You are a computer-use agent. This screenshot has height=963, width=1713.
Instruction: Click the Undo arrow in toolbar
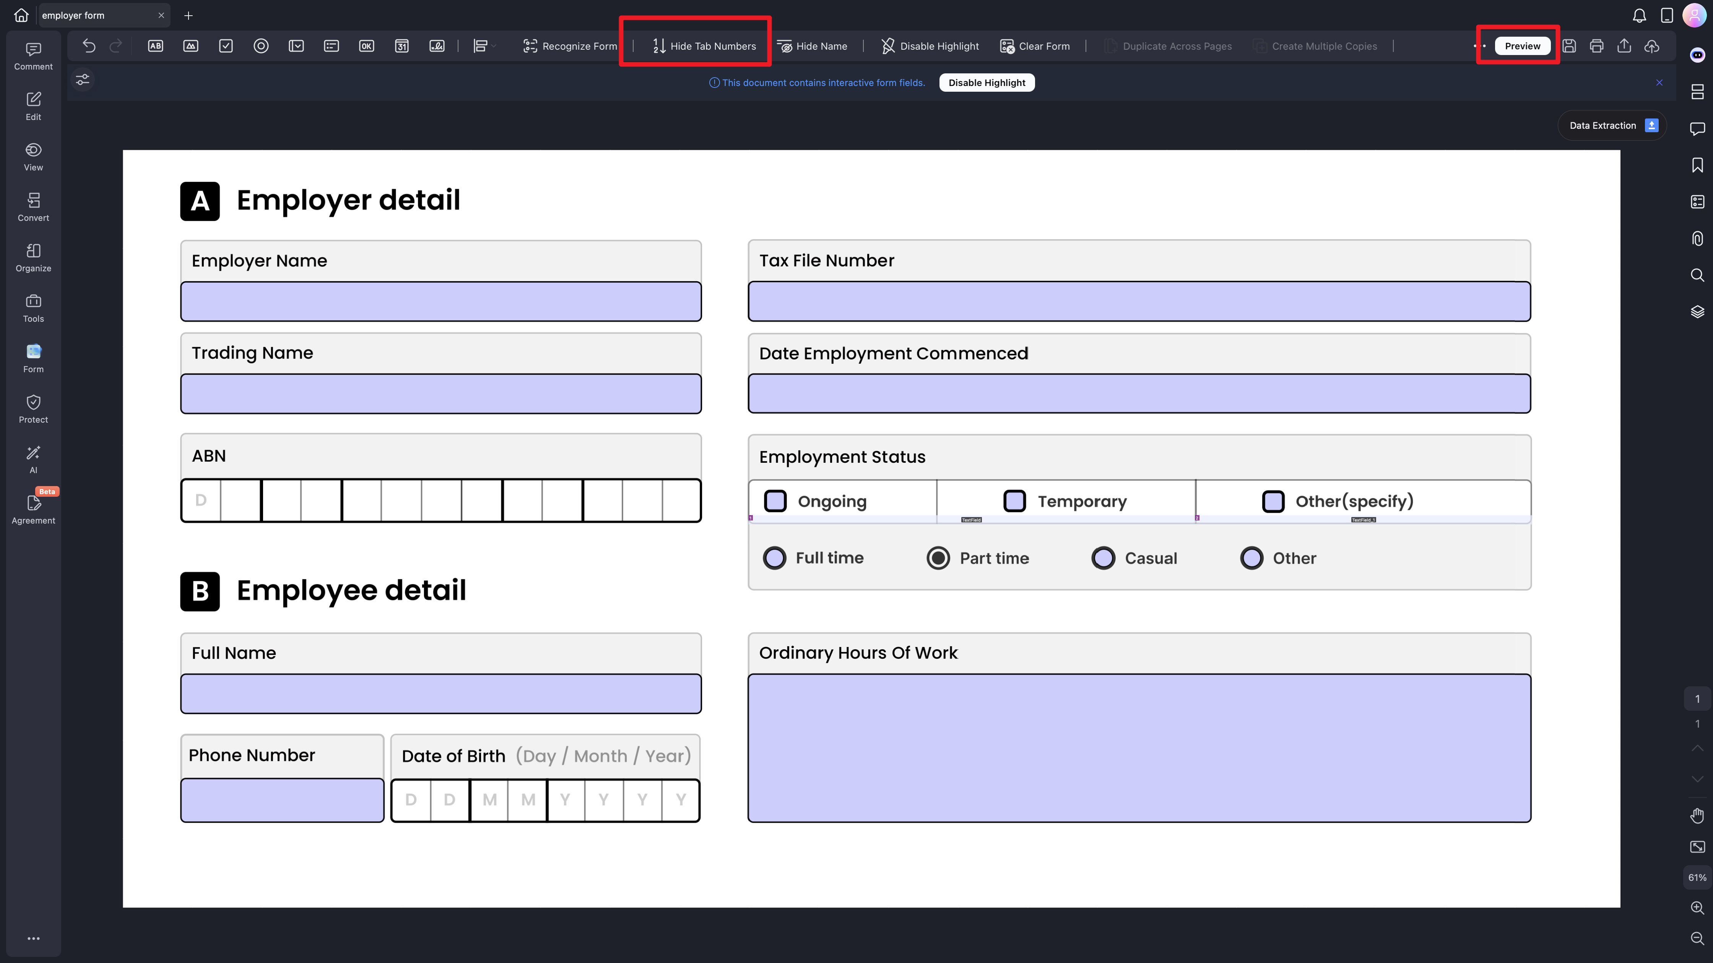pos(89,46)
